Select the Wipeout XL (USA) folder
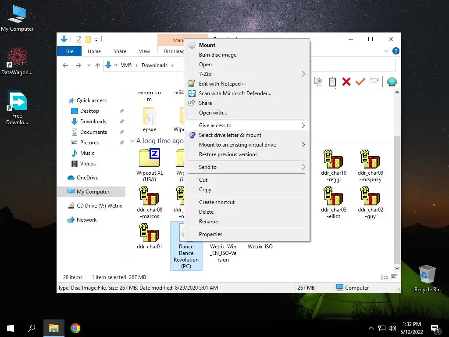449x337 pixels. coord(150,165)
